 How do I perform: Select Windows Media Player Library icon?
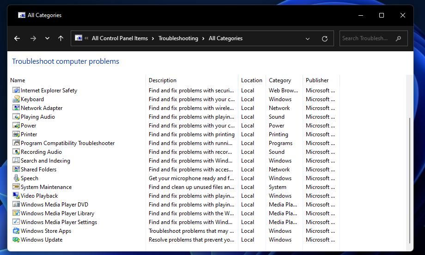tap(16, 213)
